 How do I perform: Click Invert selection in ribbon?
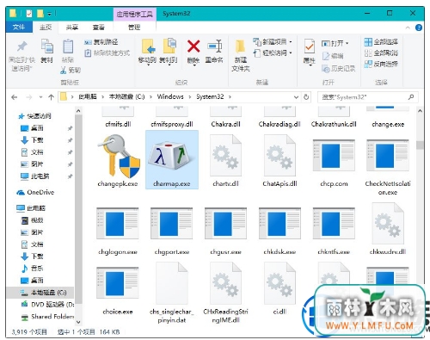[381, 64]
